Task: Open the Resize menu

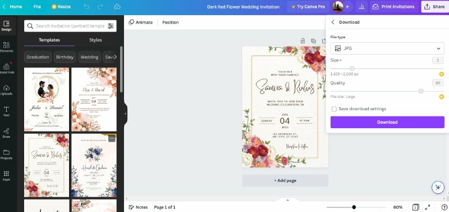Action: 61,7
